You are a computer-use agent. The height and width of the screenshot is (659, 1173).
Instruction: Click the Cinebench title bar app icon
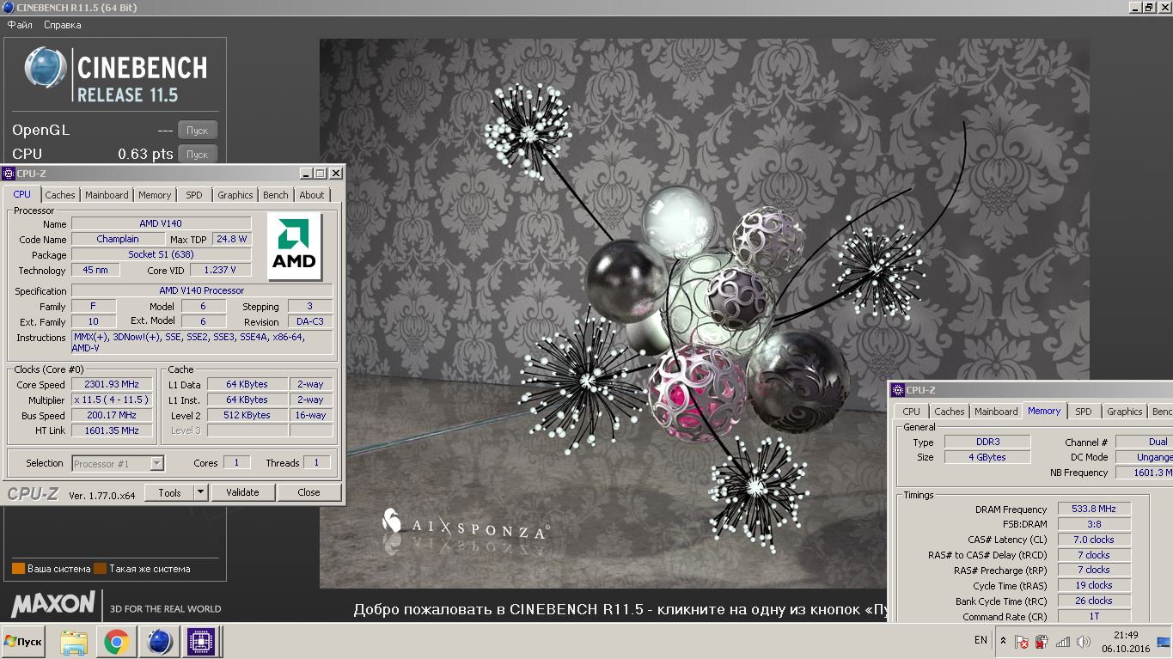point(8,8)
